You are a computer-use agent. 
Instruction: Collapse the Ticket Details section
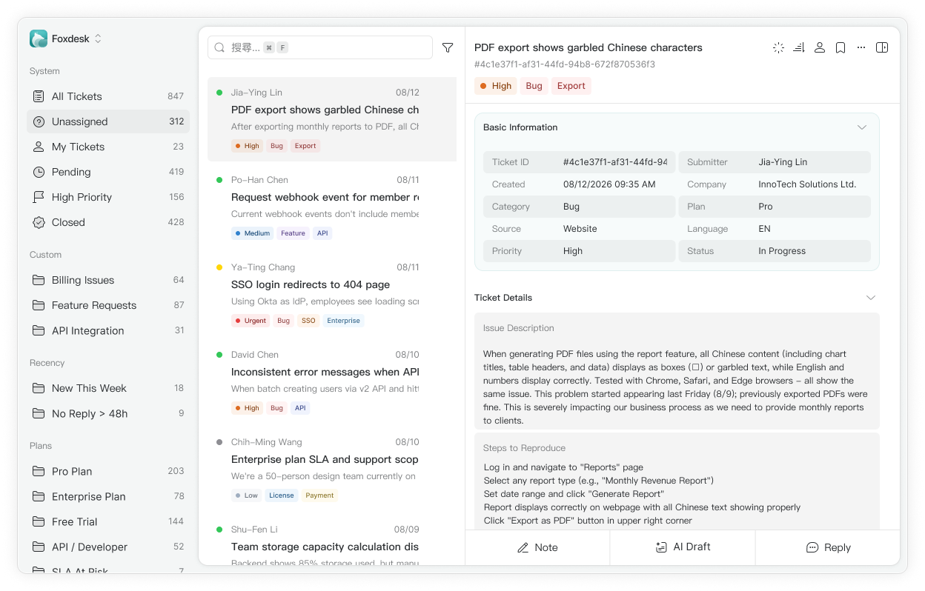pyautogui.click(x=871, y=297)
